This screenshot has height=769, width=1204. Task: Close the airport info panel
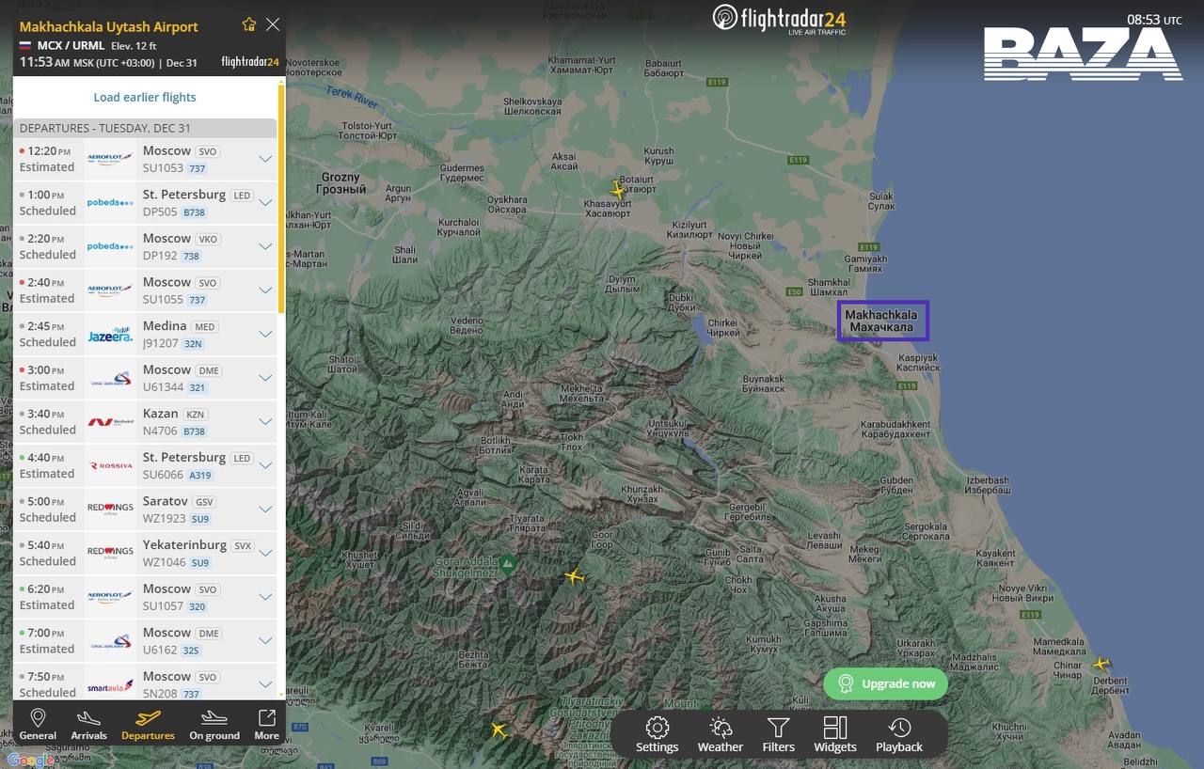[x=273, y=24]
